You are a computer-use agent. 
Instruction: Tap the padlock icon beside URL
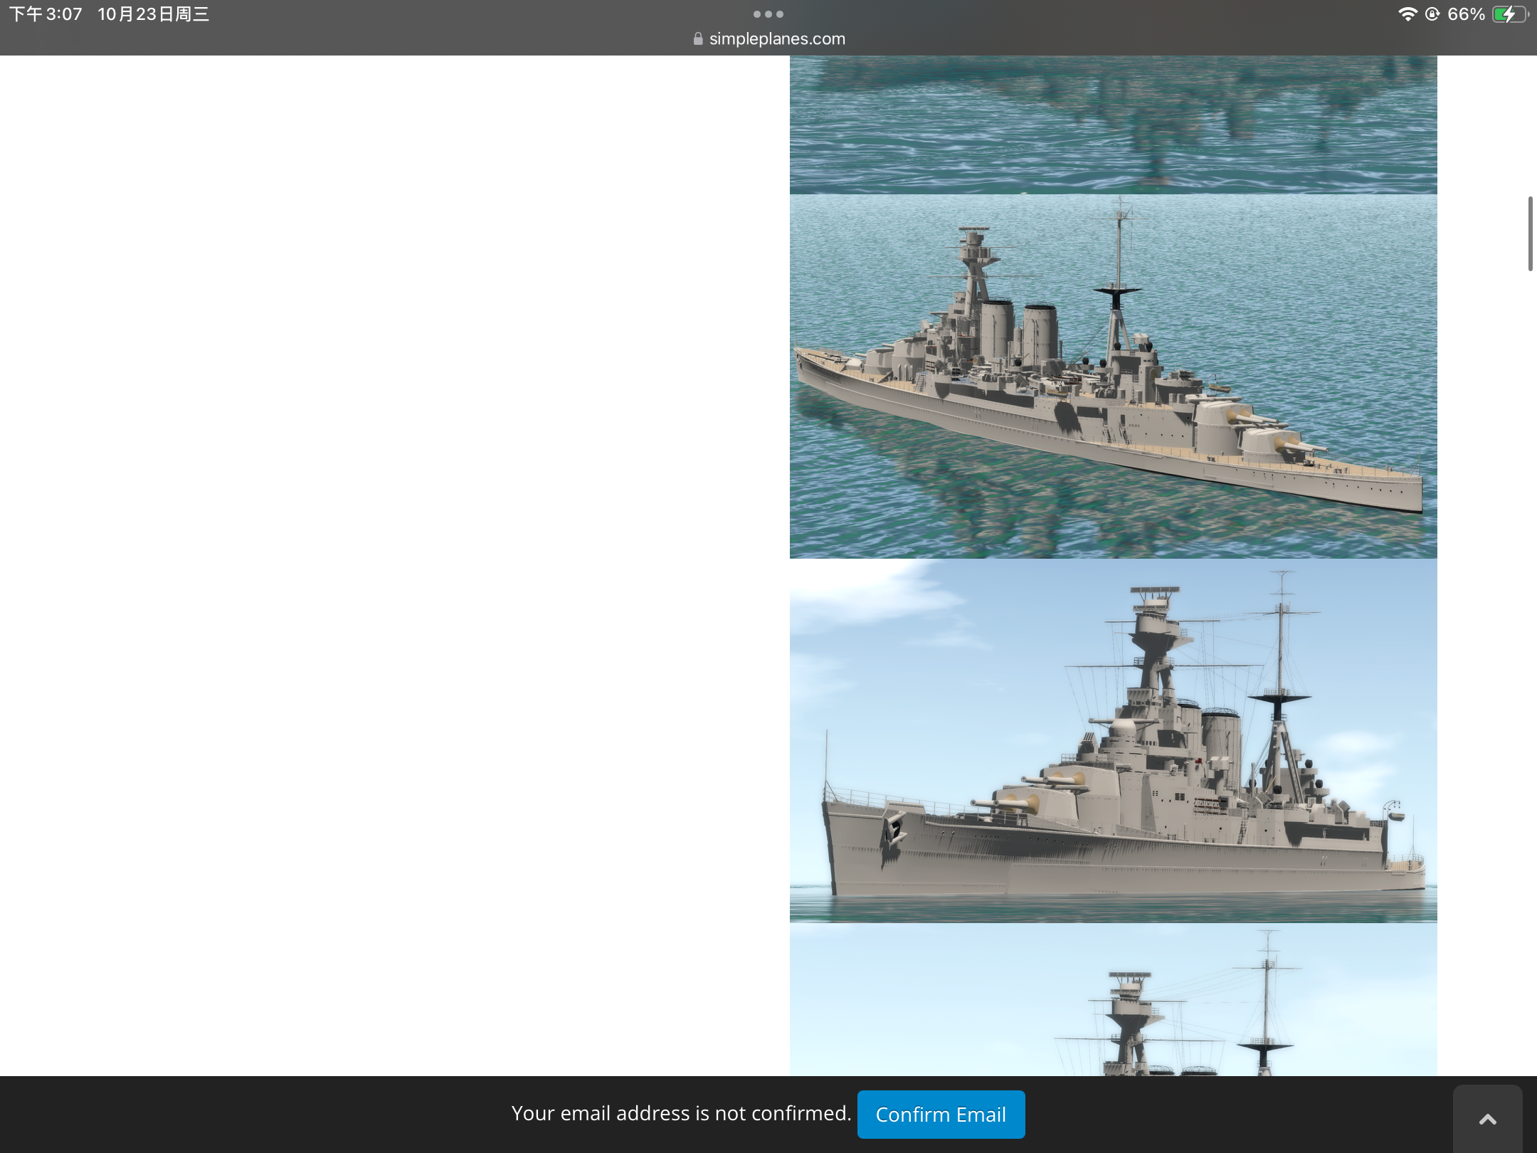tap(698, 39)
